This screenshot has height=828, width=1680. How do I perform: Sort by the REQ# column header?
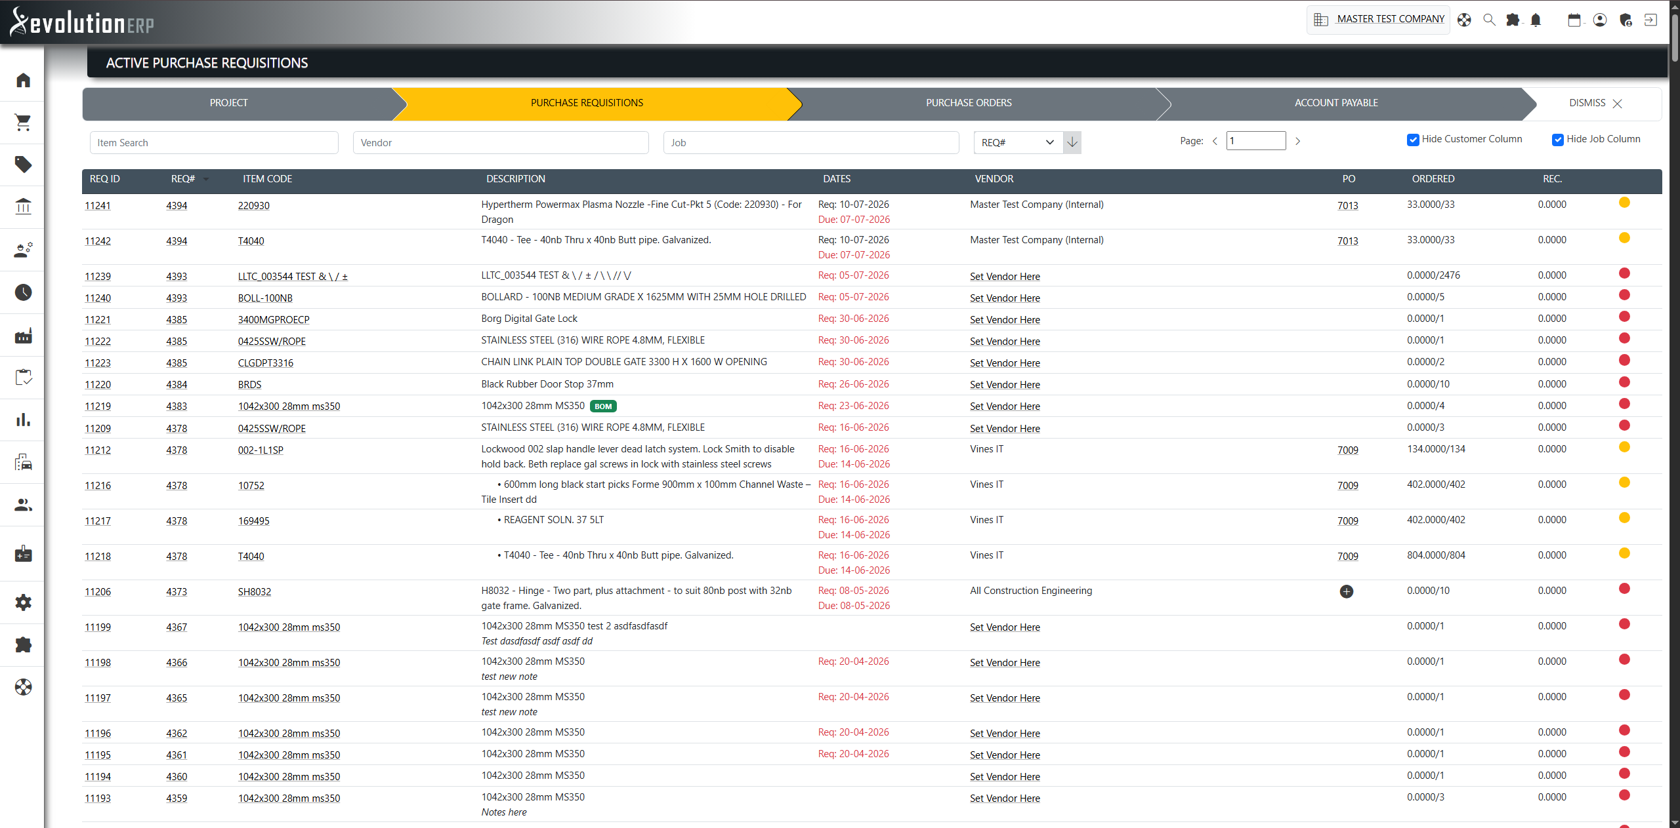pos(183,179)
